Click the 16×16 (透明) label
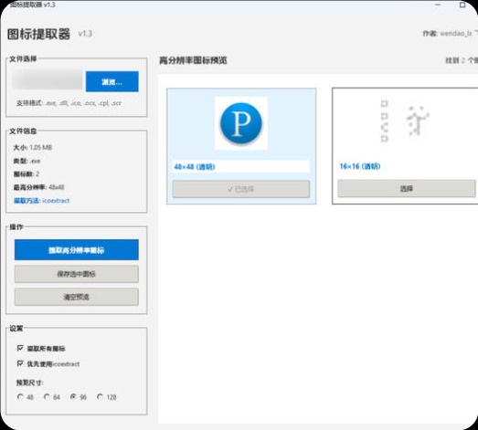Image resolution: width=478 pixels, height=430 pixels. pyautogui.click(x=360, y=166)
